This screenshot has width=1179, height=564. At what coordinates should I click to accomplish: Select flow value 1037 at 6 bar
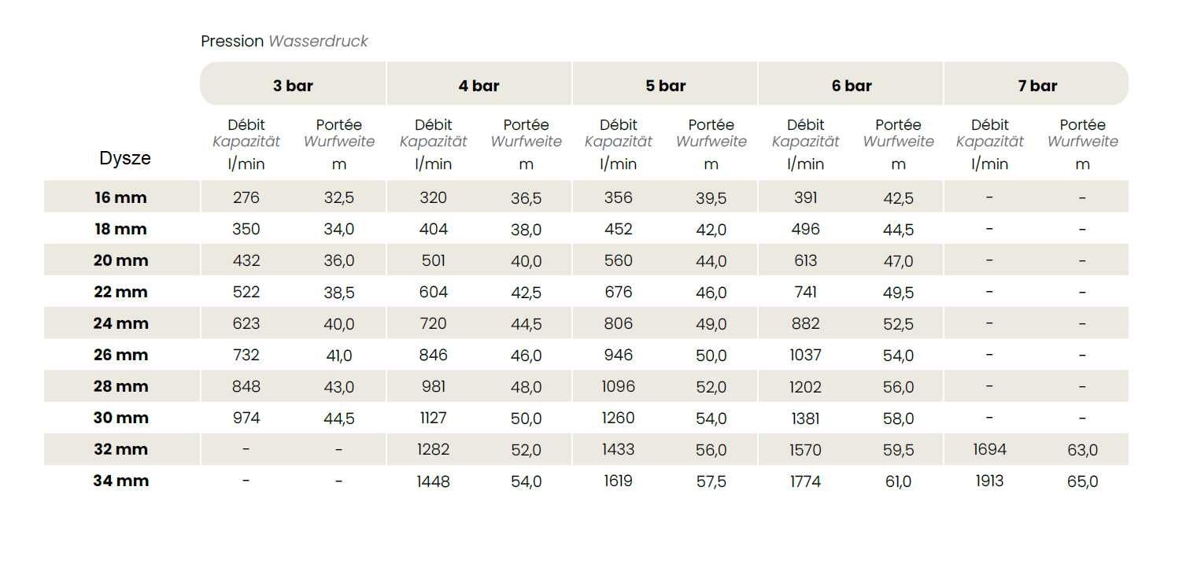[805, 355]
